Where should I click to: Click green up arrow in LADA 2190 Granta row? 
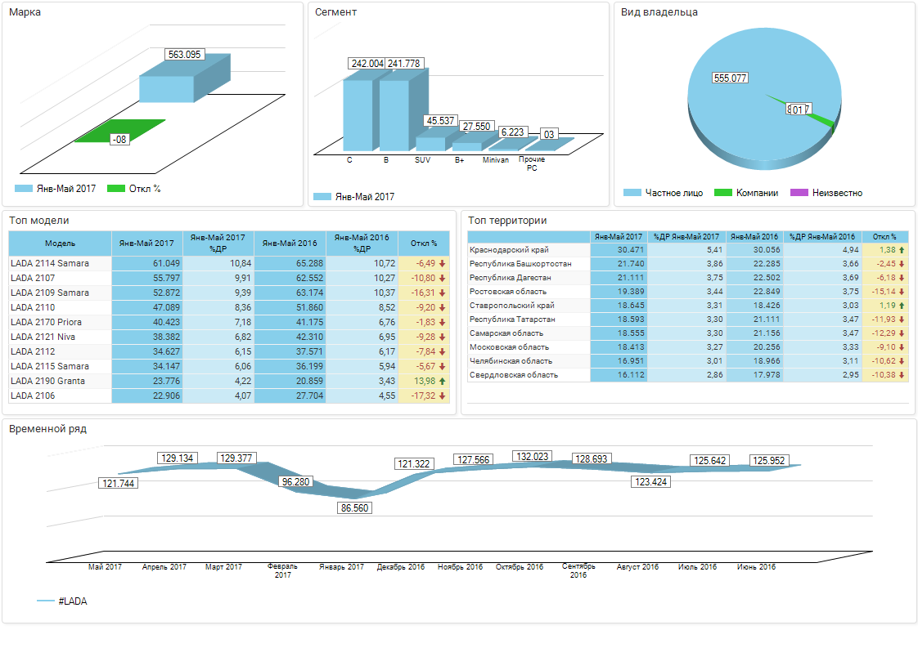[x=442, y=381]
